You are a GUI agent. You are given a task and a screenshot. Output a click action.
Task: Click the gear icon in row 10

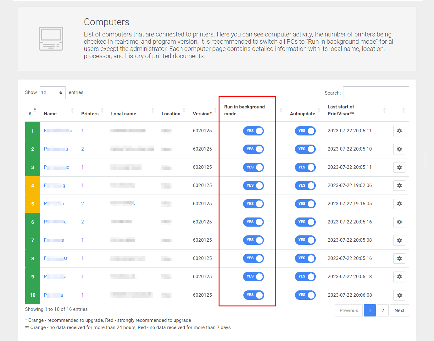click(399, 295)
